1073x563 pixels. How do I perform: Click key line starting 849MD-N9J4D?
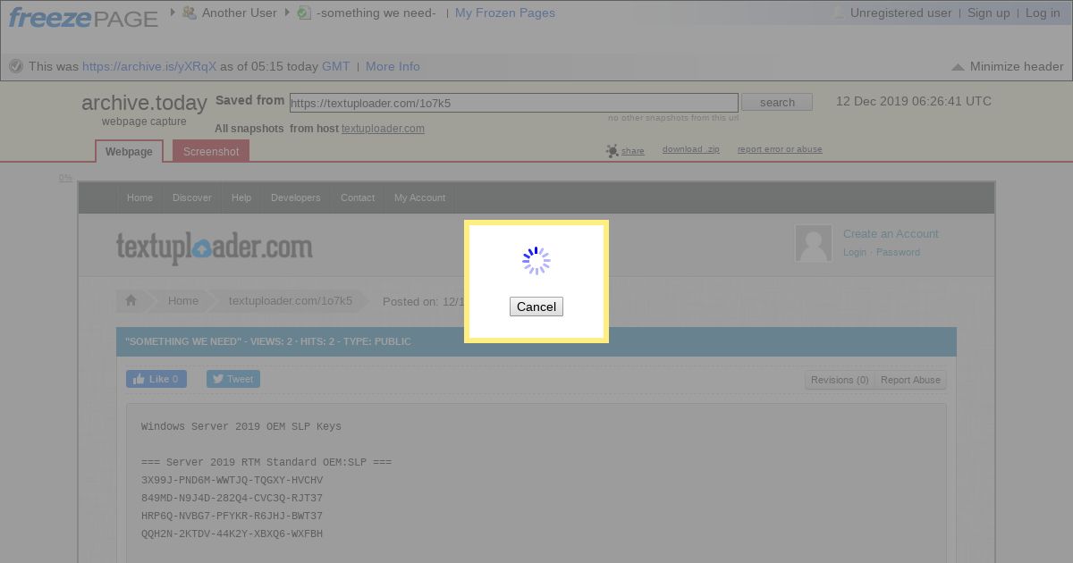[x=232, y=499]
